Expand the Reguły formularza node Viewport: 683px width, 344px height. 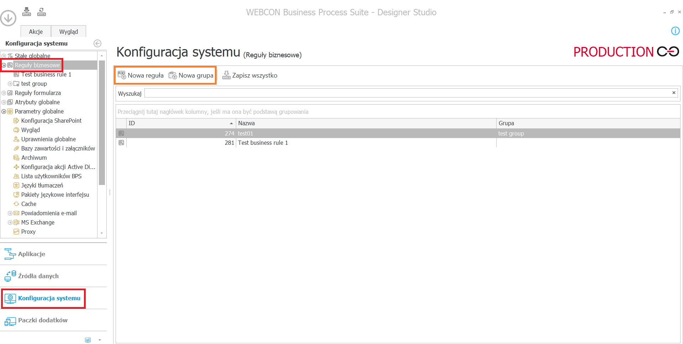pyautogui.click(x=4, y=93)
